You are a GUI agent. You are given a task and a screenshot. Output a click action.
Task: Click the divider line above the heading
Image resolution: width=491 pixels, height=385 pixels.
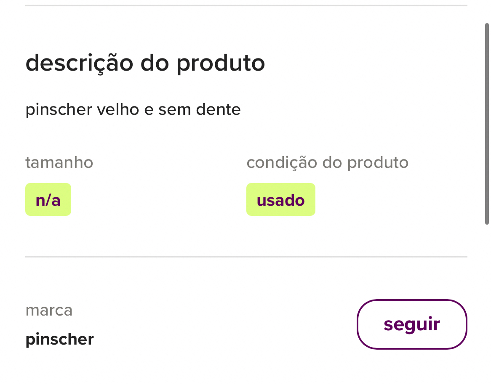tap(246, 6)
